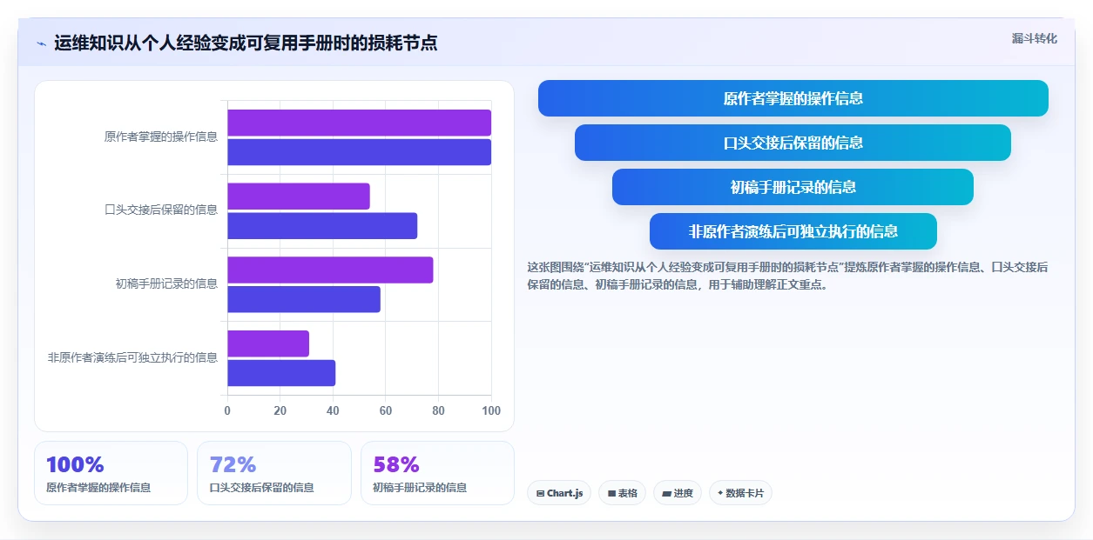Click the indigo bar for 初稿手册记录的信息
The image size is (1093, 540).
click(304, 299)
